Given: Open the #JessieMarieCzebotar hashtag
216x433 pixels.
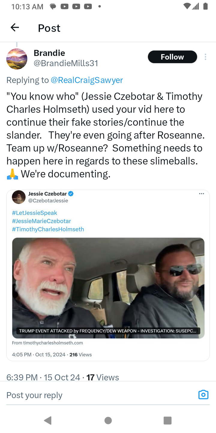Looking at the screenshot, I should click(x=41, y=221).
